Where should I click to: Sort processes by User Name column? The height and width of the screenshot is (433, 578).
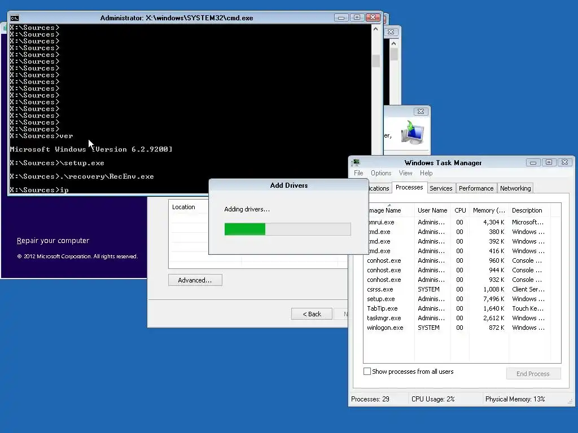[432, 210]
